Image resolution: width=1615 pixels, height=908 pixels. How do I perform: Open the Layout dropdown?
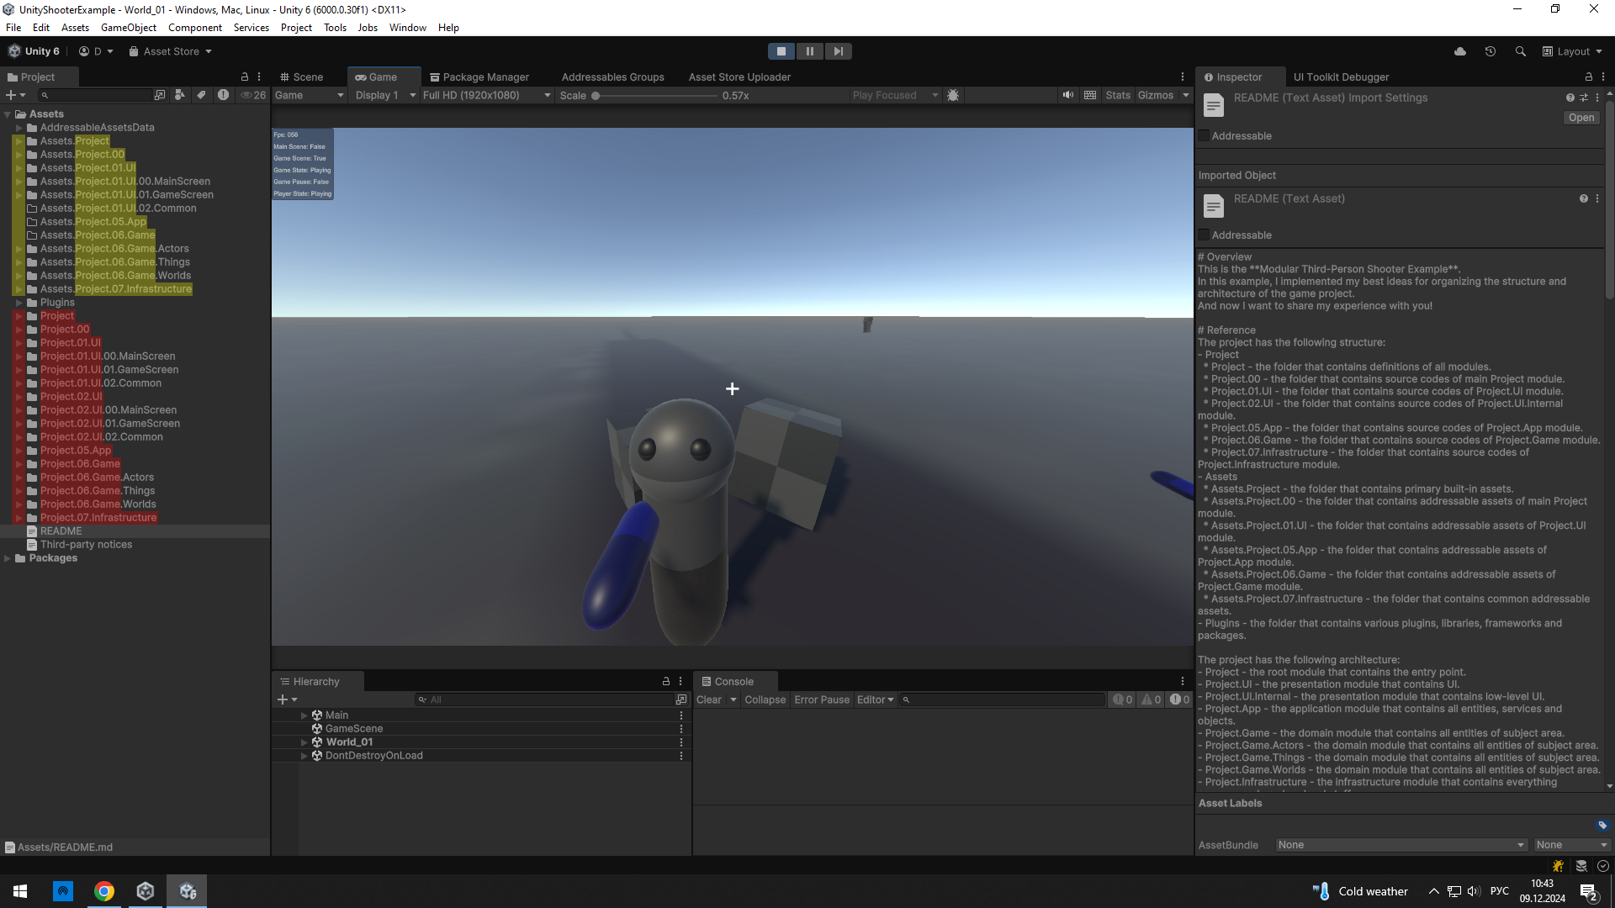click(x=1572, y=51)
